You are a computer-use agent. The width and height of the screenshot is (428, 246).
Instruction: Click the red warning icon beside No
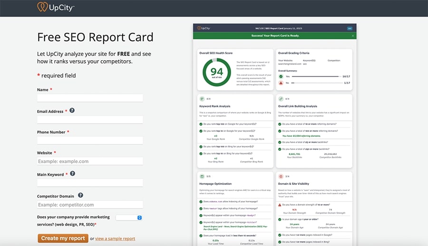(281, 82)
